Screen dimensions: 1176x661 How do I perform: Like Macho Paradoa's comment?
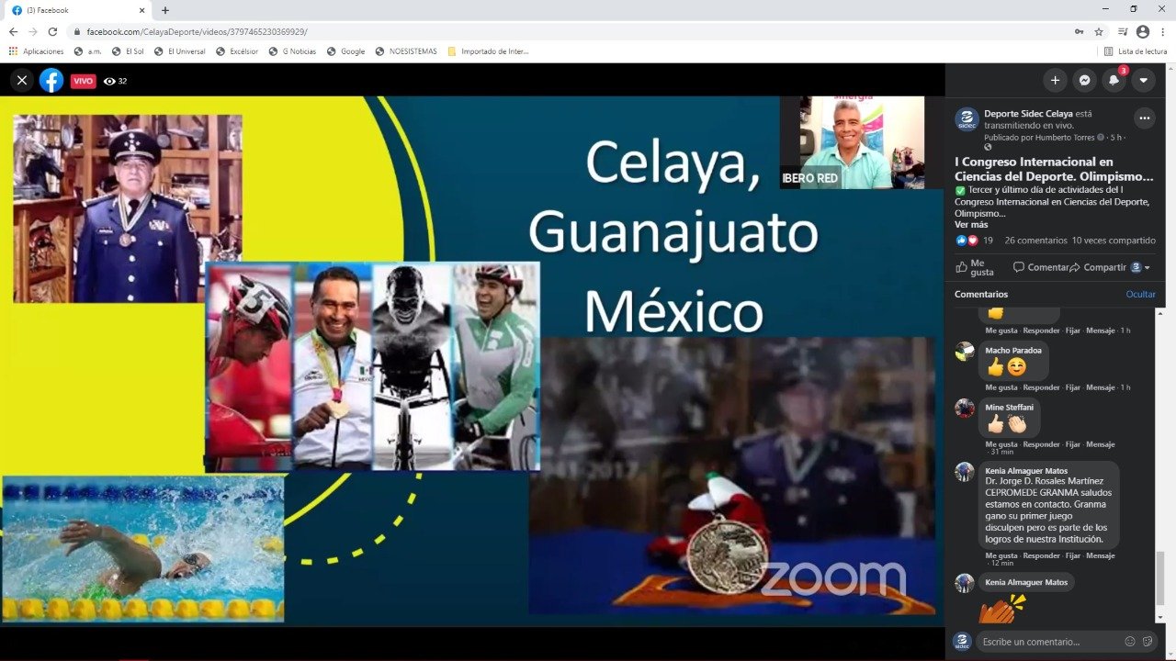pyautogui.click(x=1001, y=387)
